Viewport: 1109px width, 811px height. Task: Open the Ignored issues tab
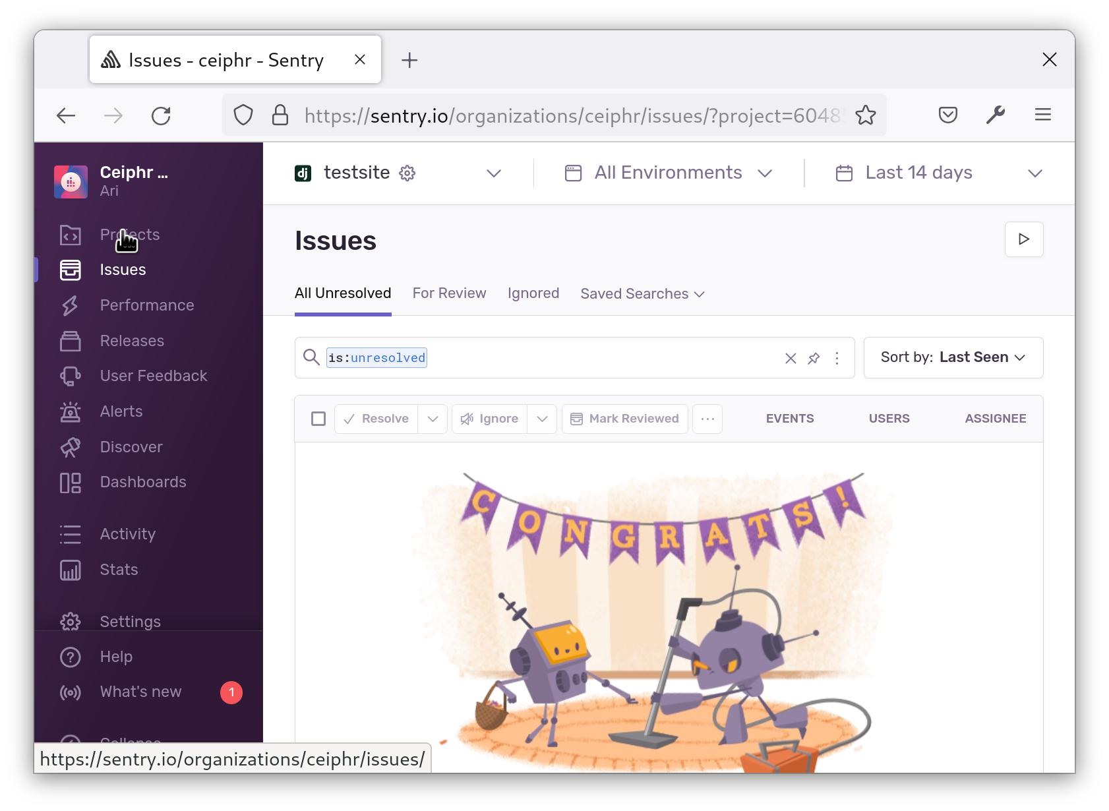[x=533, y=293]
